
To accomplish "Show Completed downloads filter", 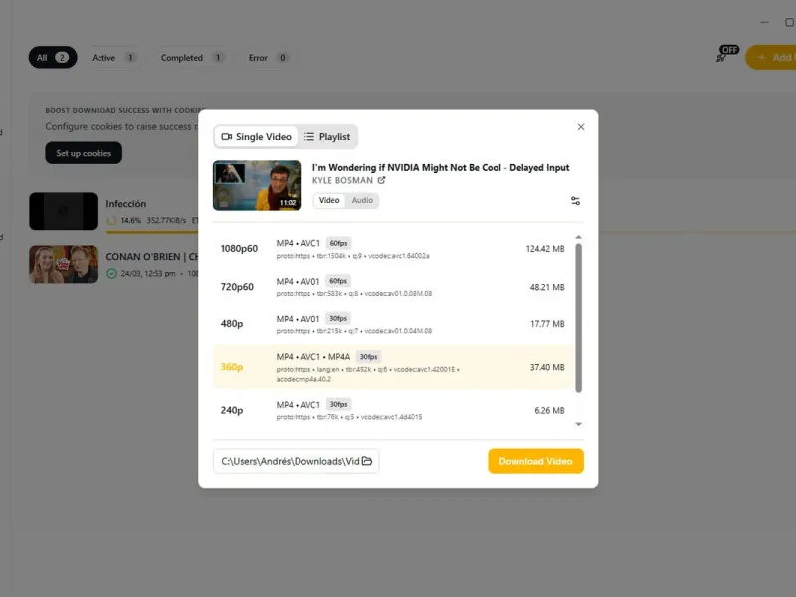I will [x=193, y=58].
